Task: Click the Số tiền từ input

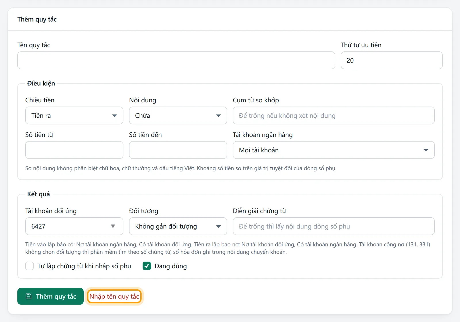Action: (74, 150)
